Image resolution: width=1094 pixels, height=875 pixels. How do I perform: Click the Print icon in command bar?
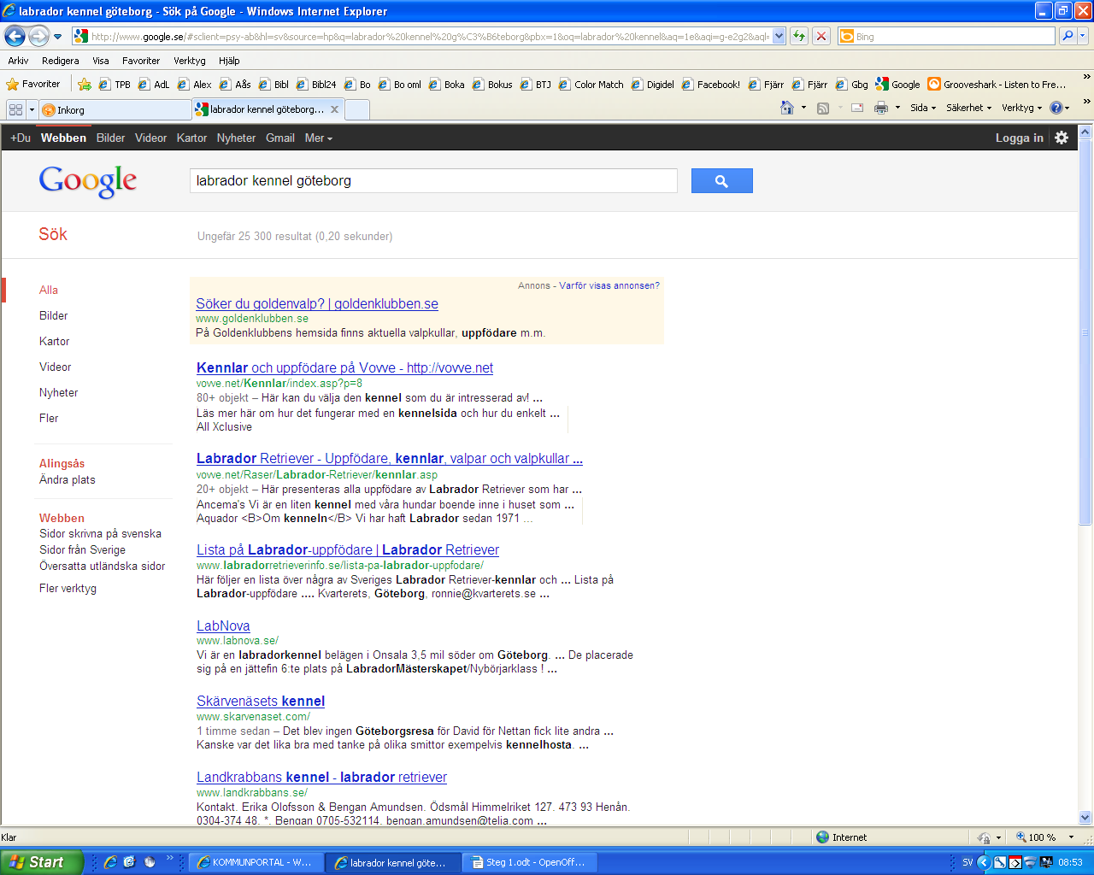[x=881, y=108]
